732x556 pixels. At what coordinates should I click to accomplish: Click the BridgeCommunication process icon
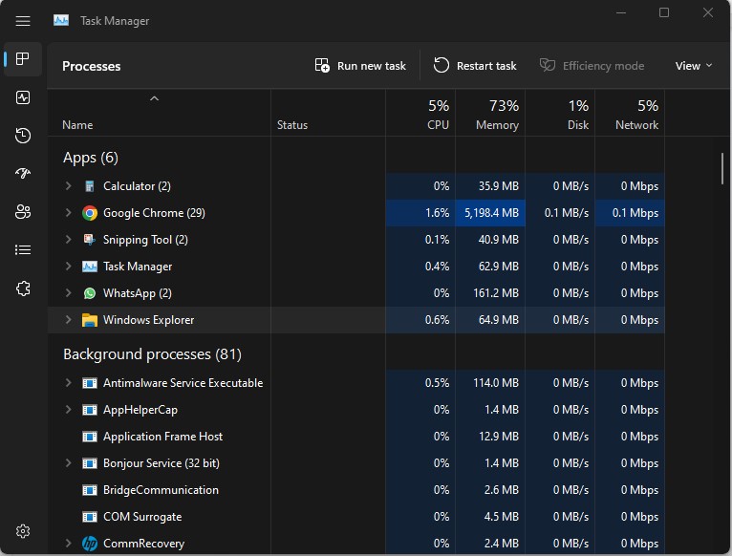[x=89, y=490]
